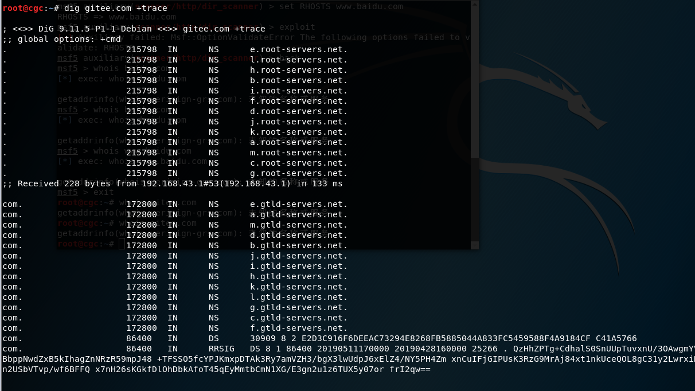Select k.root-servers.net. entry

(299, 132)
